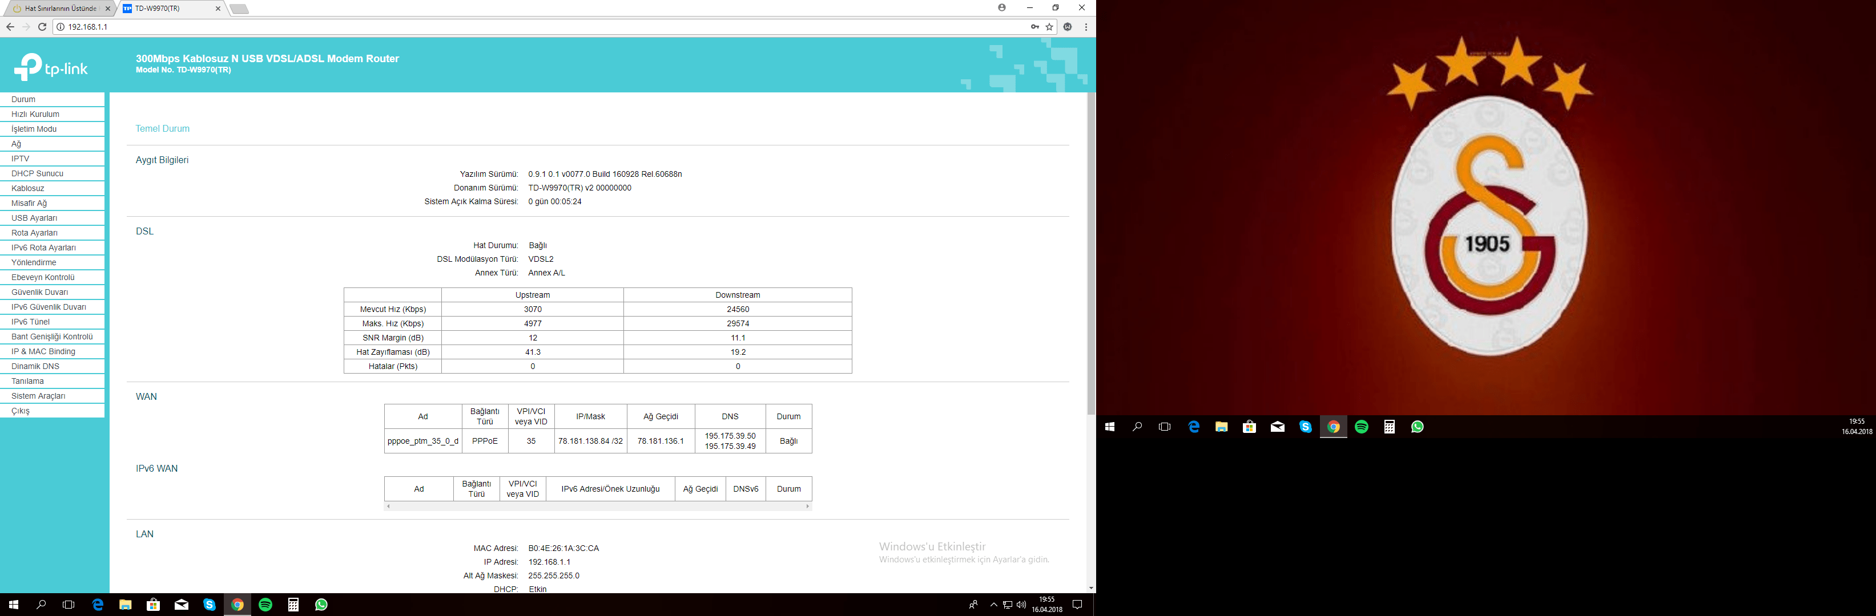Viewport: 1876px width, 616px height.
Task: Open Chrome three-dot menu
Action: pyautogui.click(x=1086, y=27)
